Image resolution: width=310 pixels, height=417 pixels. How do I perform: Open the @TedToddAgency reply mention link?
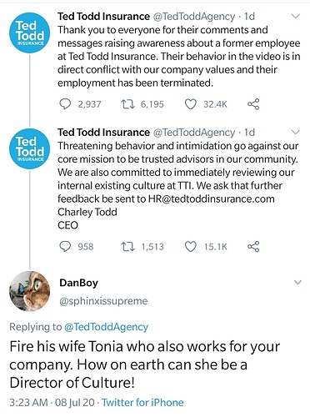tap(106, 327)
